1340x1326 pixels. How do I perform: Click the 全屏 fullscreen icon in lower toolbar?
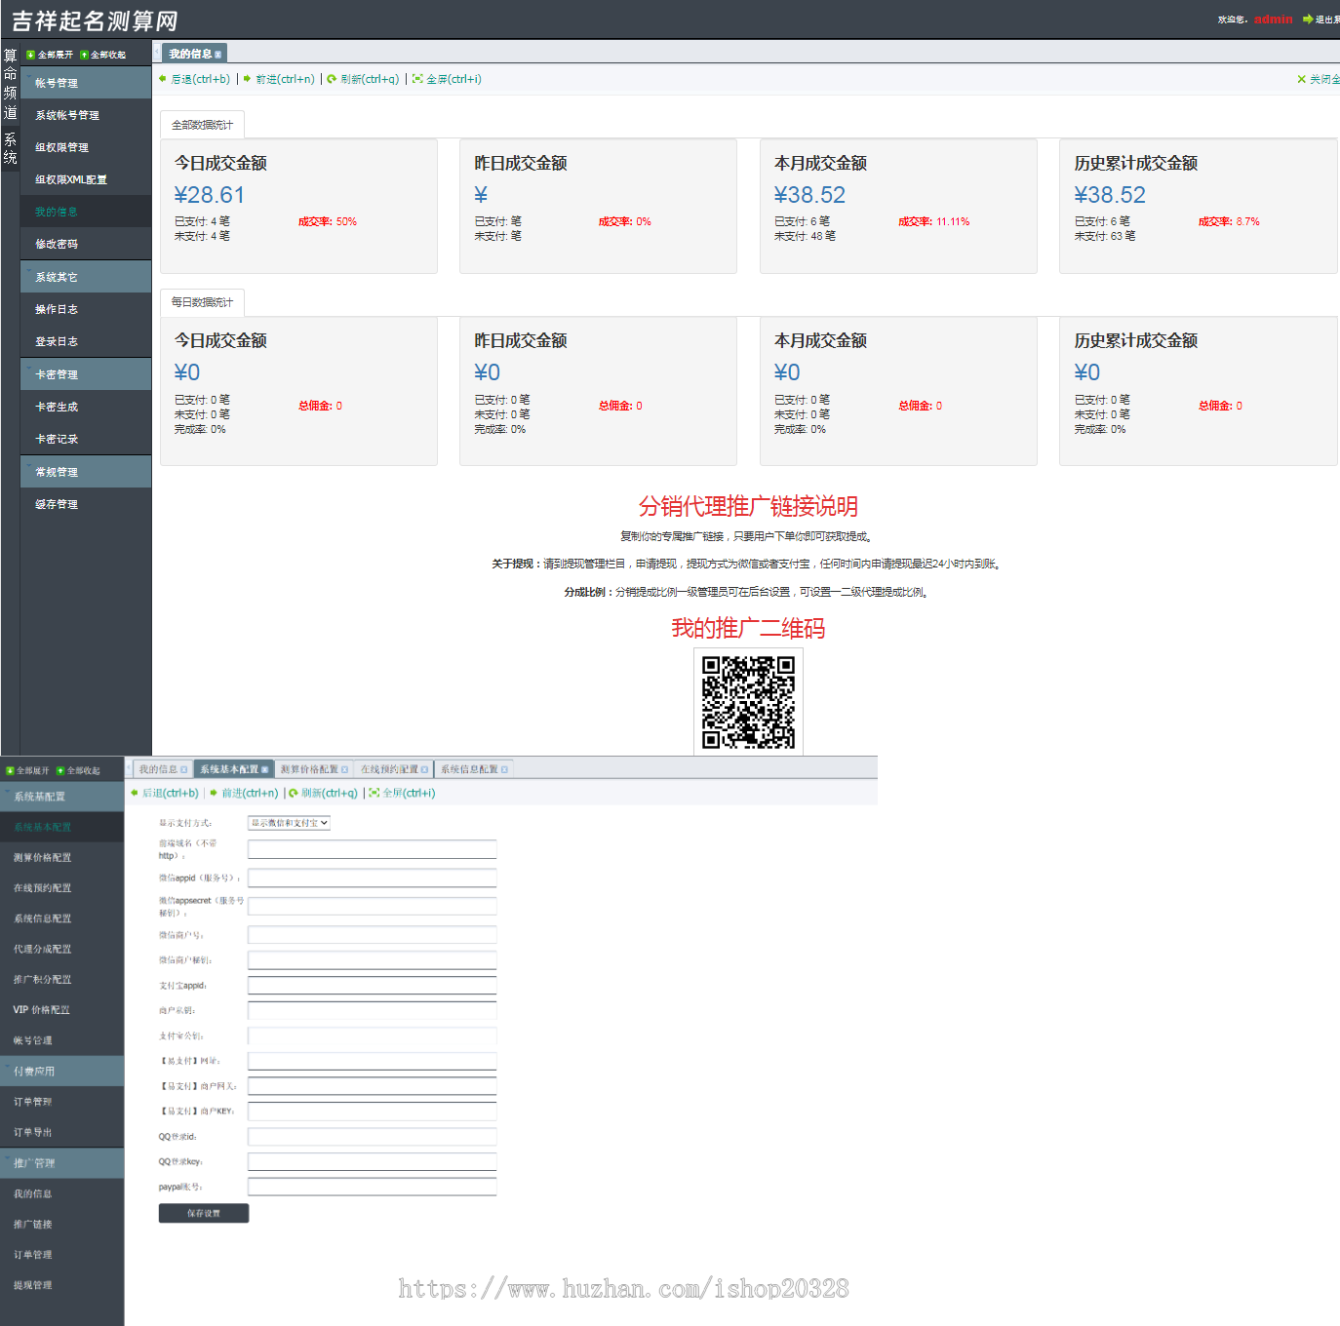(374, 793)
